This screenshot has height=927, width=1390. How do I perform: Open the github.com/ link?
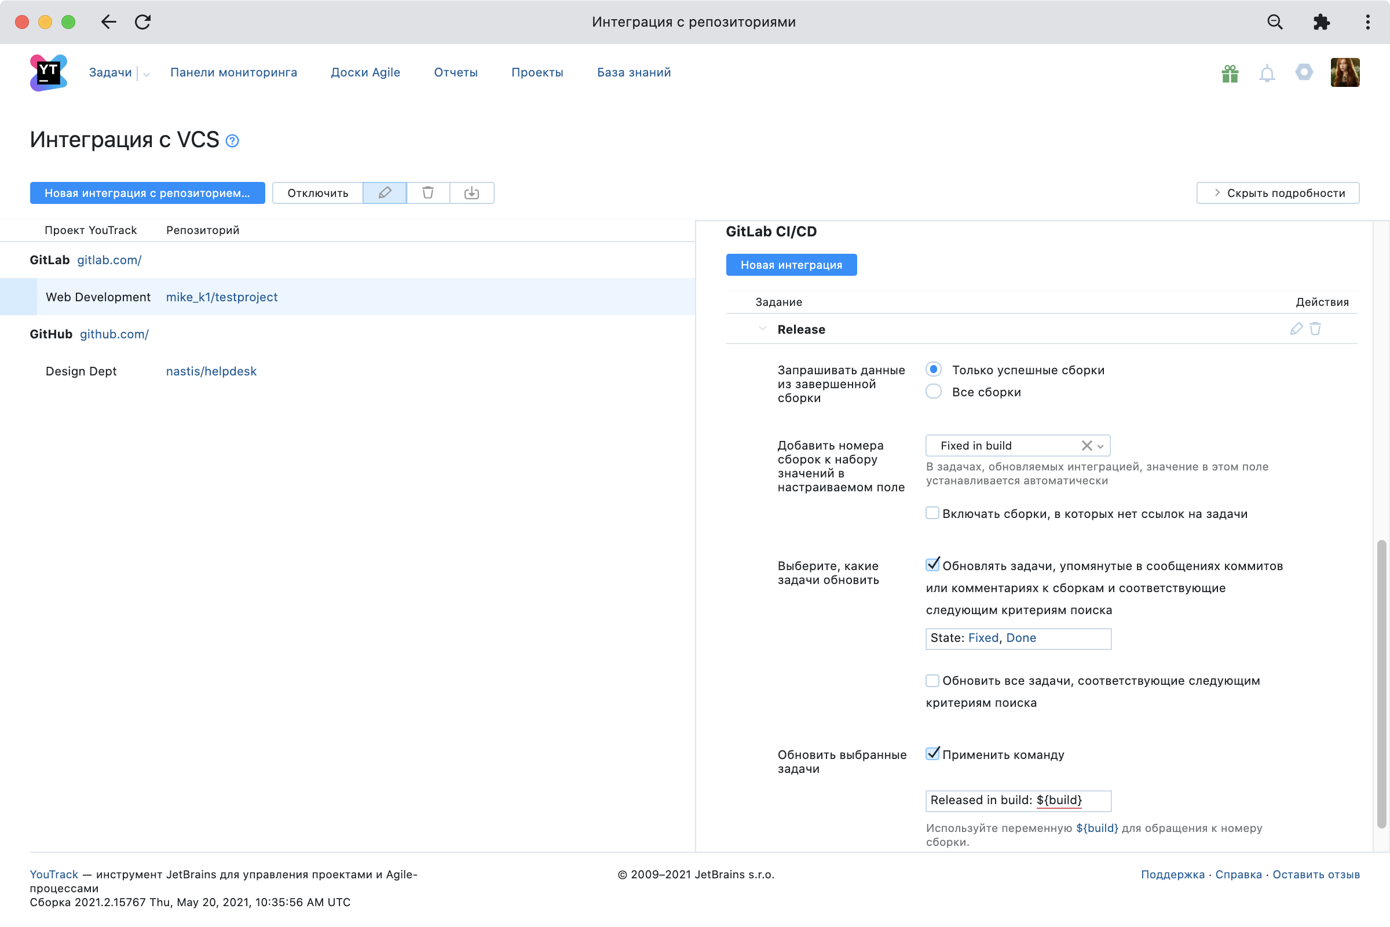tap(114, 334)
